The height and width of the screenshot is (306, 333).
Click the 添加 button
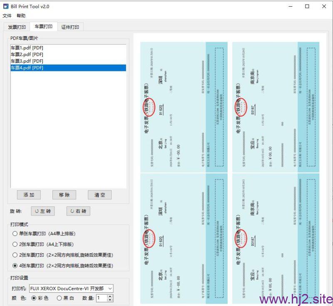29,195
